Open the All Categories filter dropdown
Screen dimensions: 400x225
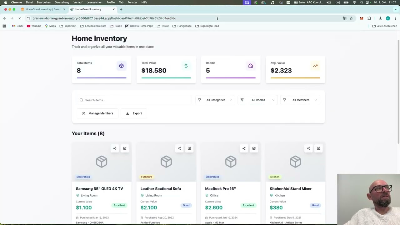click(215, 100)
